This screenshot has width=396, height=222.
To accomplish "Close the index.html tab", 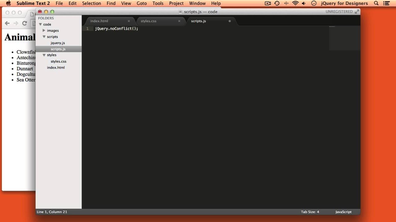I will click(x=129, y=21).
